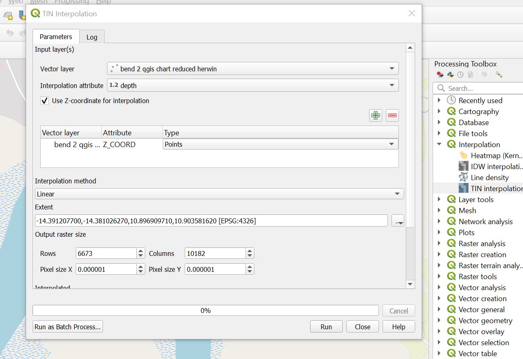The width and height of the screenshot is (523, 359).
Task: Open the Interpolation method Linear dropdown
Action: pos(219,194)
